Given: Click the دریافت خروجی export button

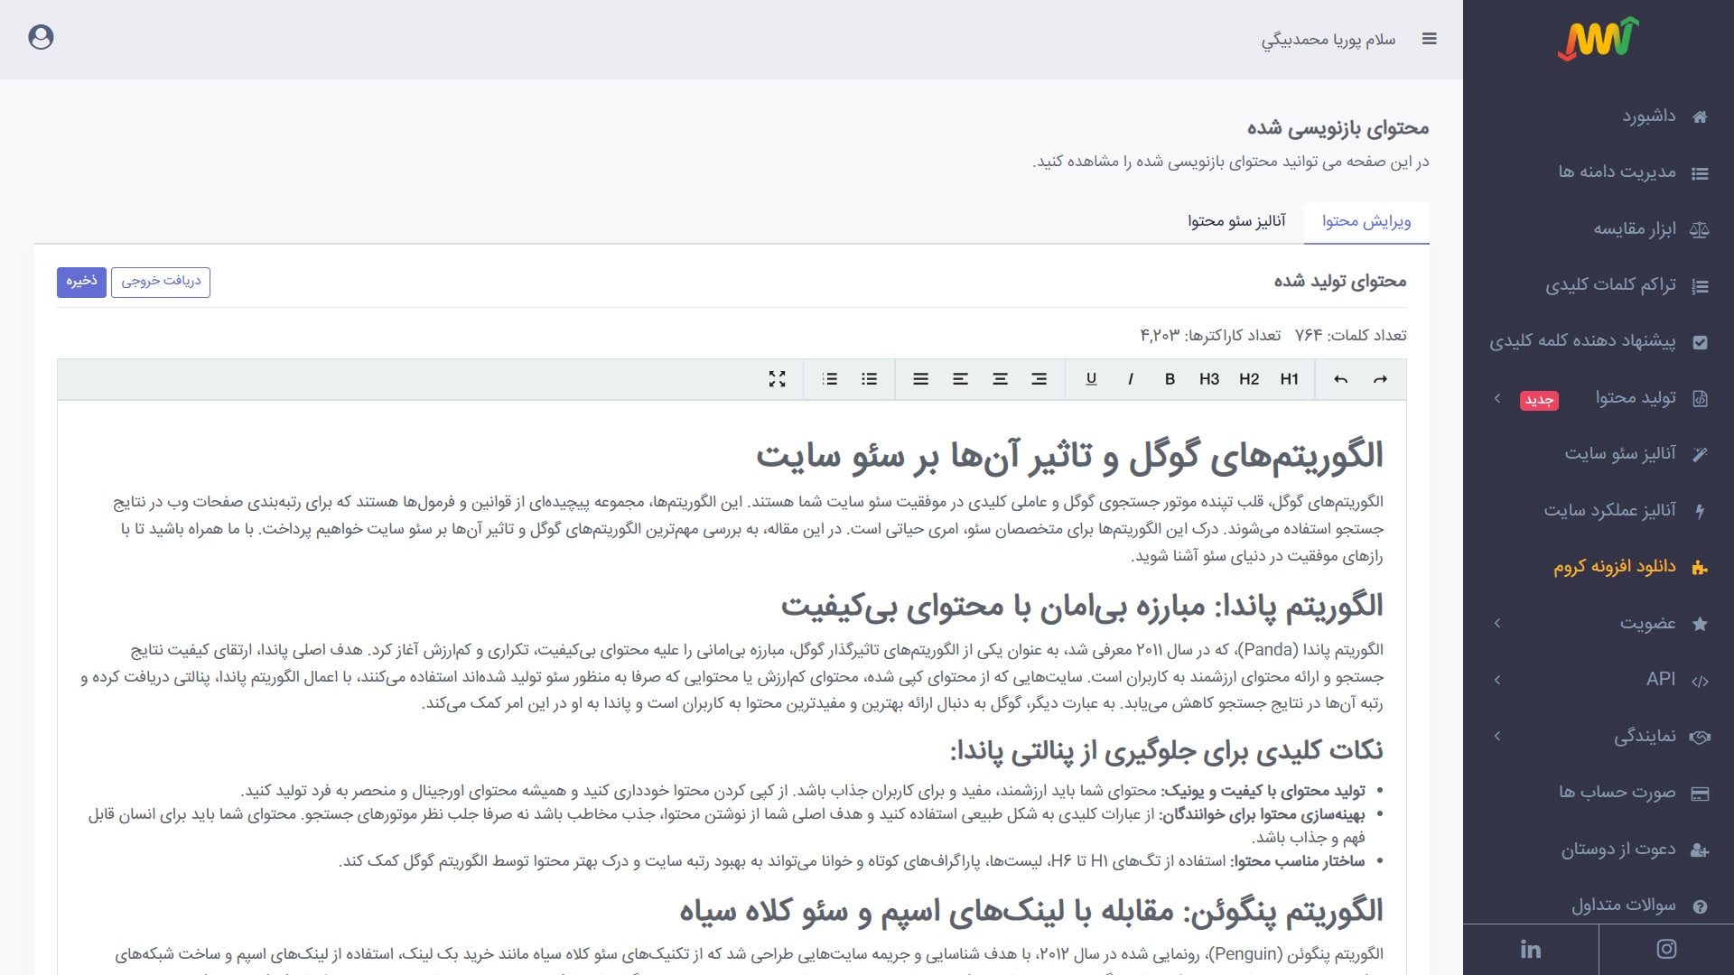Looking at the screenshot, I should point(161,282).
